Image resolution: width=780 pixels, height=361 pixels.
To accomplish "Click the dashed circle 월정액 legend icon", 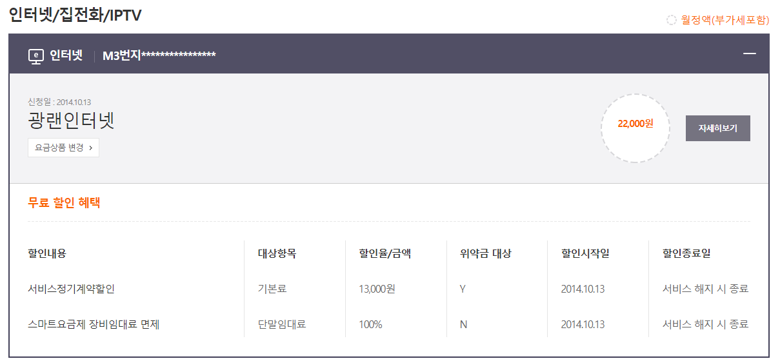I will coord(672,20).
